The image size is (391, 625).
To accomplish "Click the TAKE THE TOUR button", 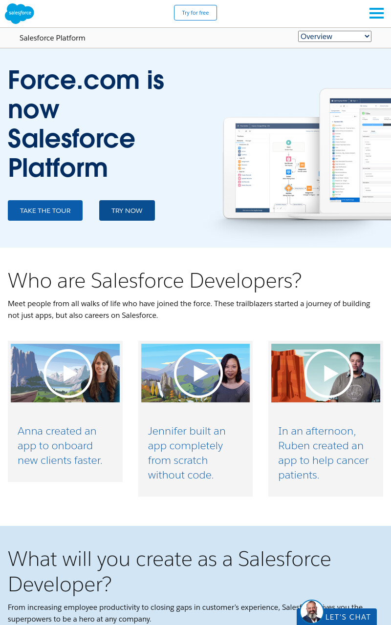I will pyautogui.click(x=45, y=210).
